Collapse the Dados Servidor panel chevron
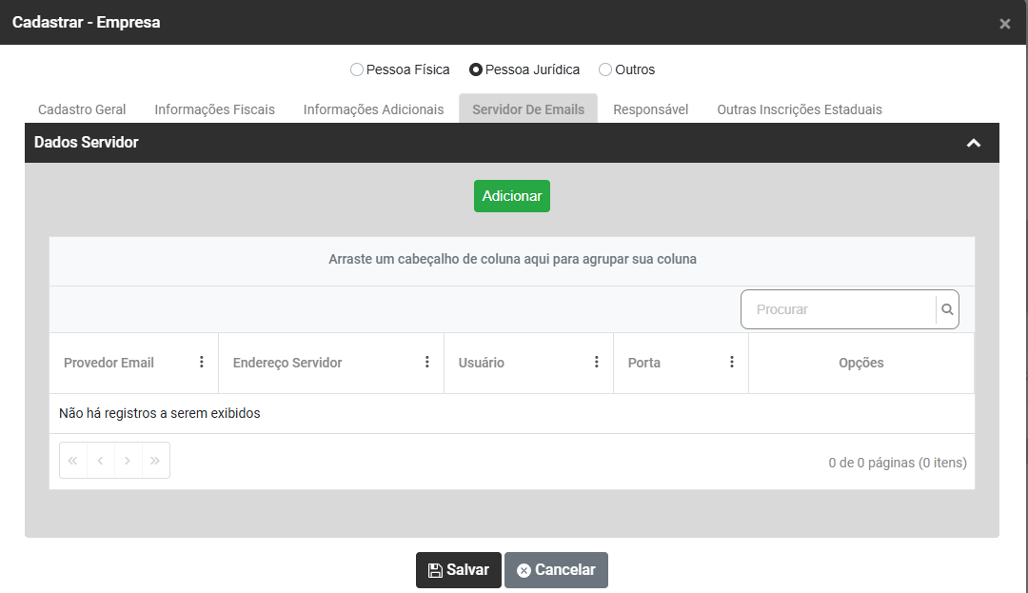 click(974, 143)
